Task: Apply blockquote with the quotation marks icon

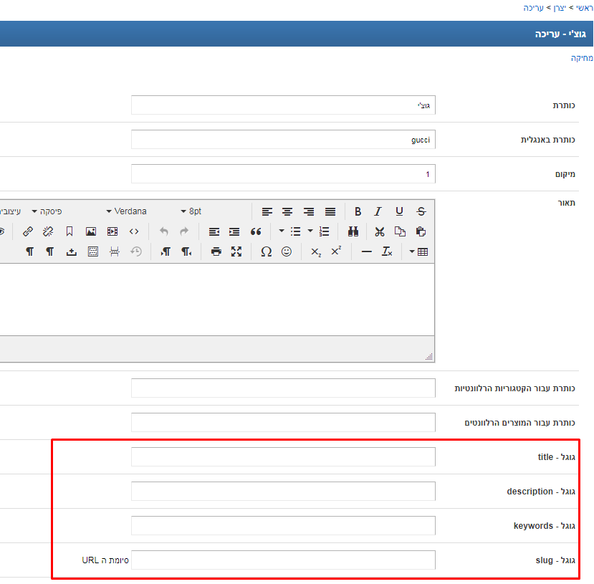Action: [256, 231]
